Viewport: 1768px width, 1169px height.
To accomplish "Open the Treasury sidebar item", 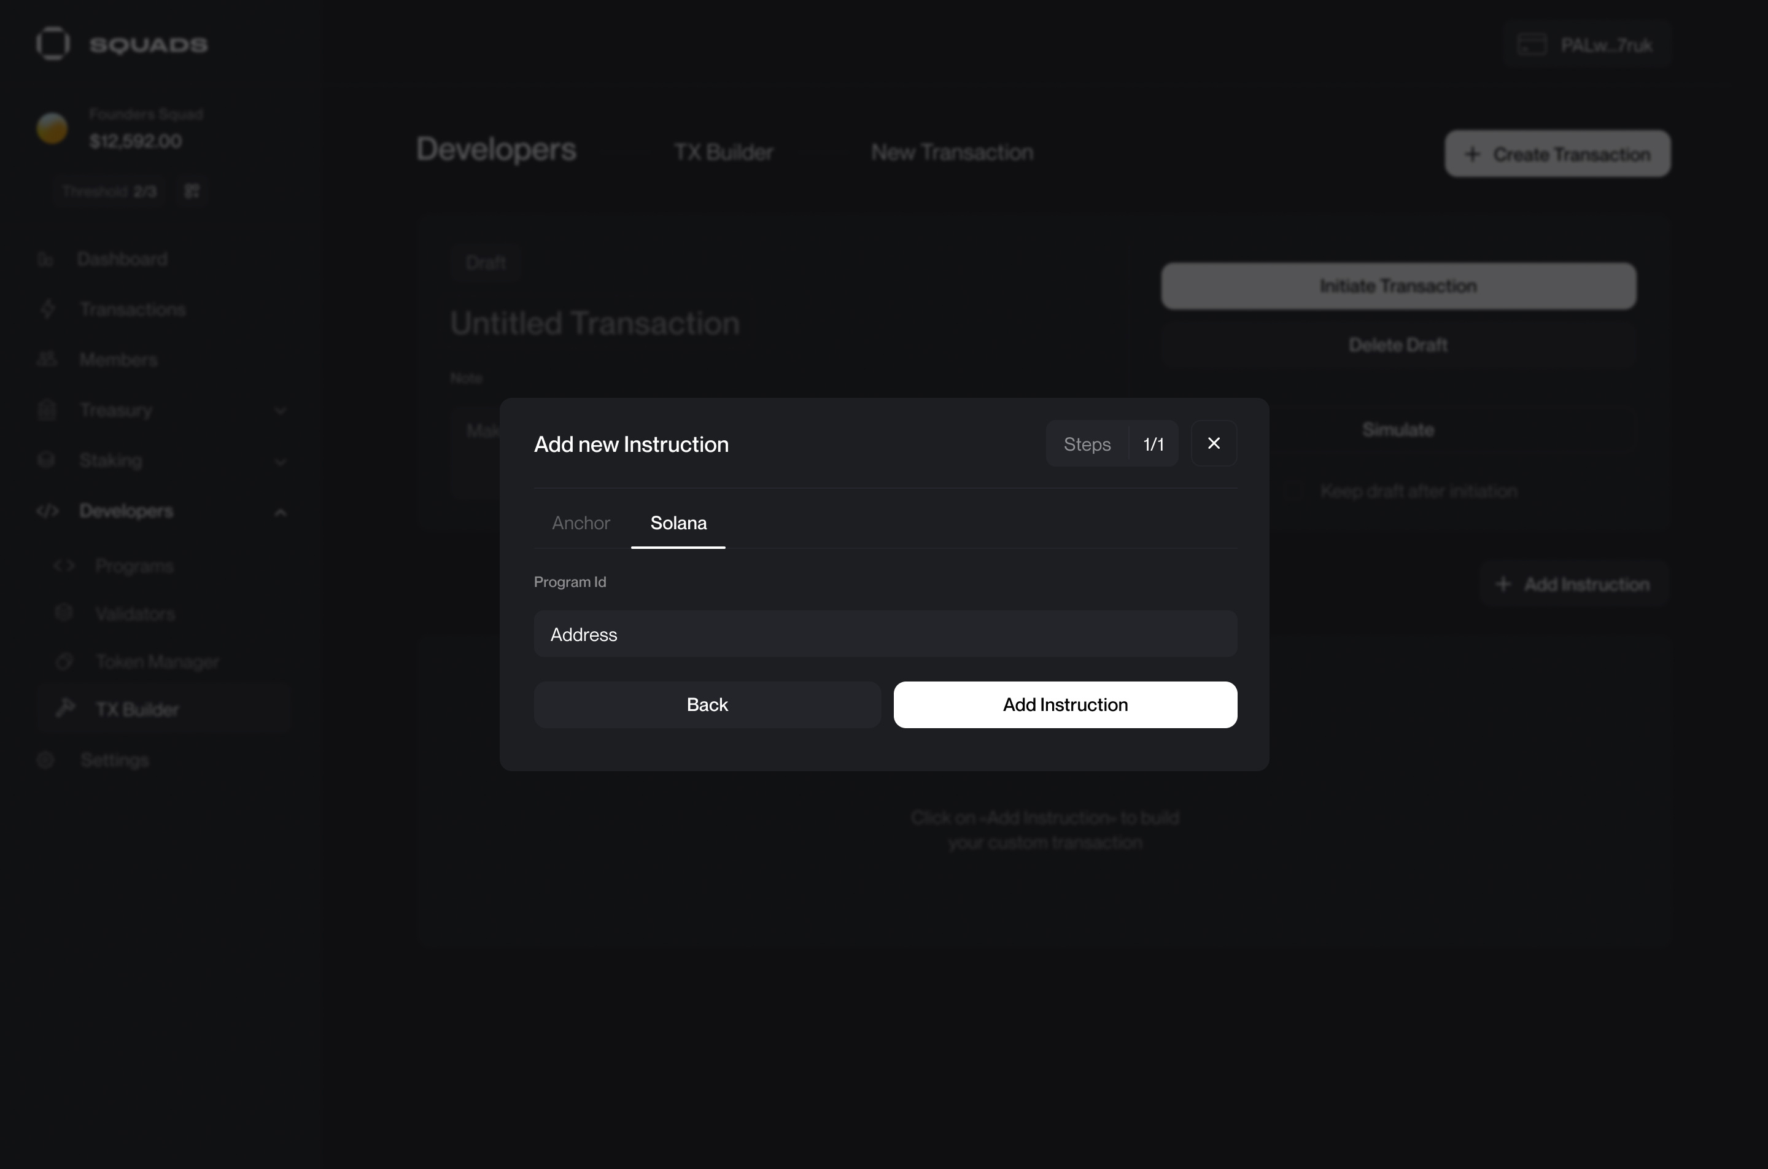I will pyautogui.click(x=116, y=410).
